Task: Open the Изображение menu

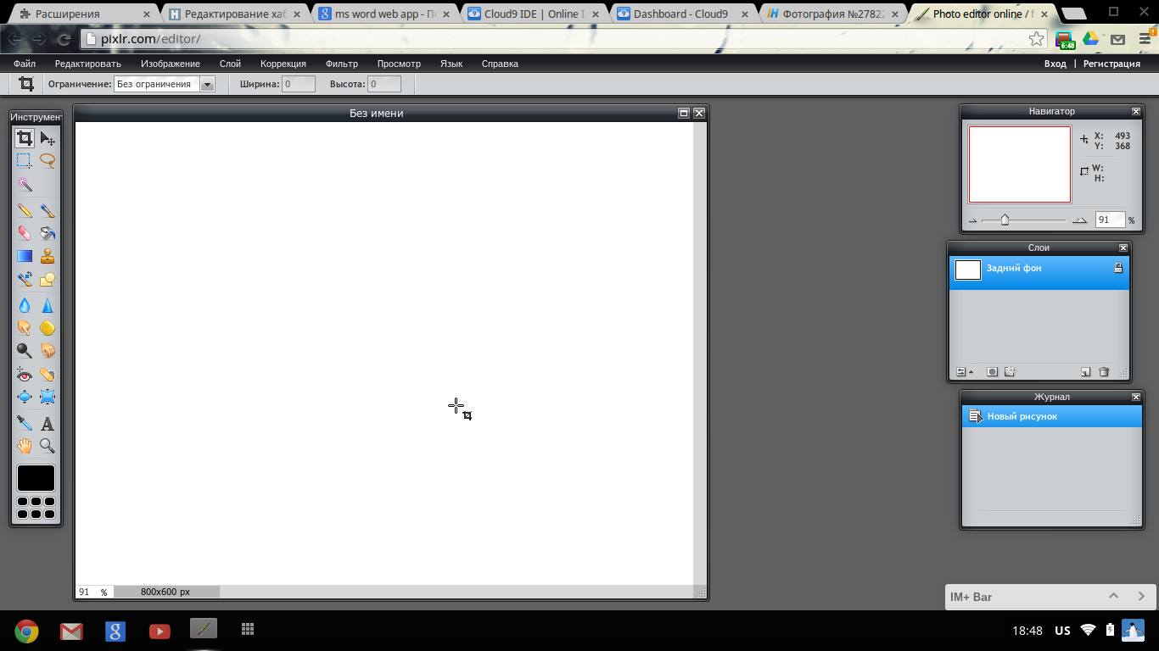Action: tap(171, 64)
